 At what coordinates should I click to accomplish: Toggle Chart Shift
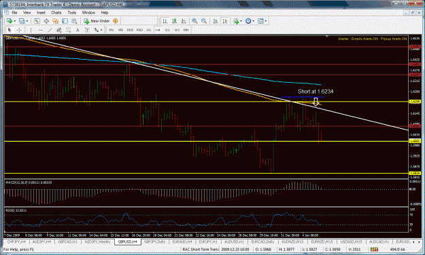(225, 21)
